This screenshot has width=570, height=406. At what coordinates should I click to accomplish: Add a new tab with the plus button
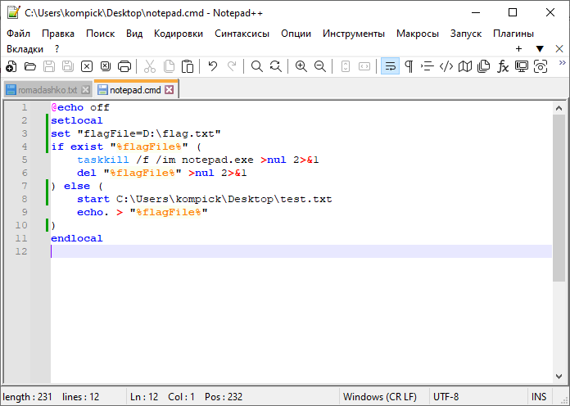click(518, 49)
